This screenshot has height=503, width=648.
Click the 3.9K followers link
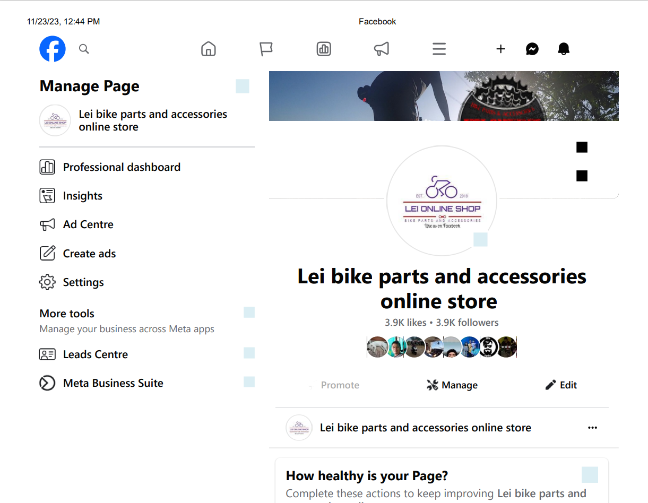click(x=468, y=323)
